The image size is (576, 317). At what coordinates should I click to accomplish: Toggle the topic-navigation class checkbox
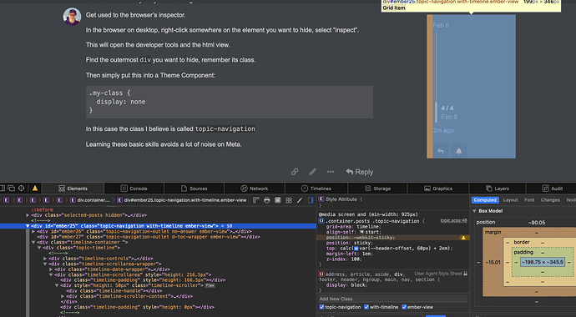coord(321,307)
